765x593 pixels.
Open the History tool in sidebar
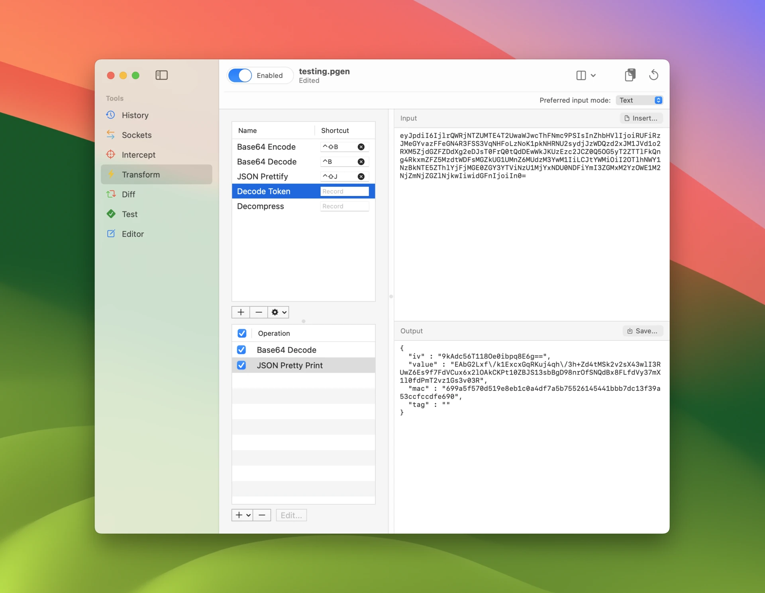pos(135,115)
